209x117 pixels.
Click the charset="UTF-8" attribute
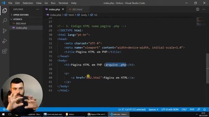tap(87, 43)
